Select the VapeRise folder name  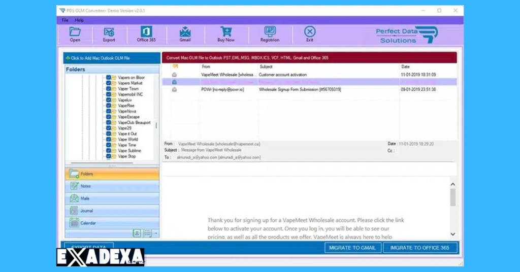tap(126, 106)
